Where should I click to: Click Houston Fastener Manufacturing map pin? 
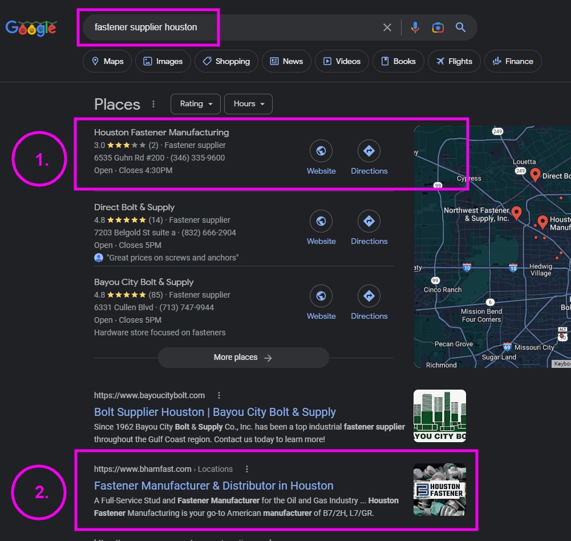542,222
